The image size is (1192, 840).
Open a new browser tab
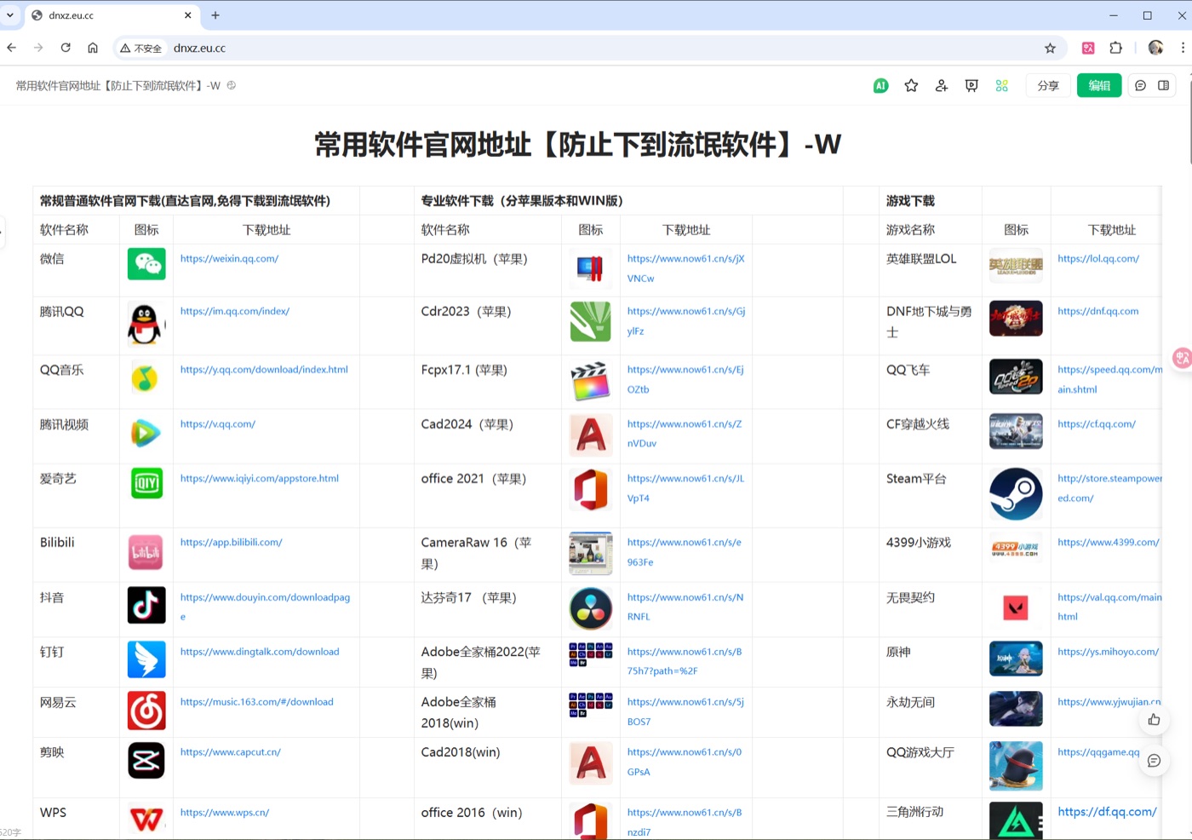click(x=215, y=15)
